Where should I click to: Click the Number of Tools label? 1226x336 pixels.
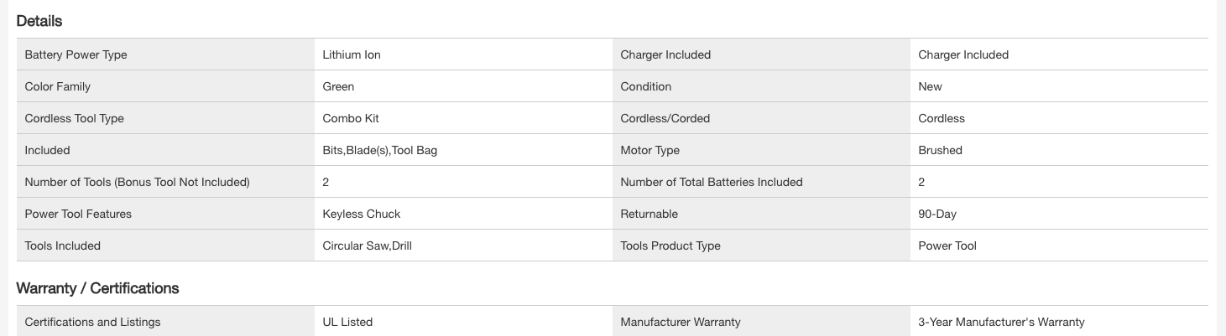click(138, 182)
